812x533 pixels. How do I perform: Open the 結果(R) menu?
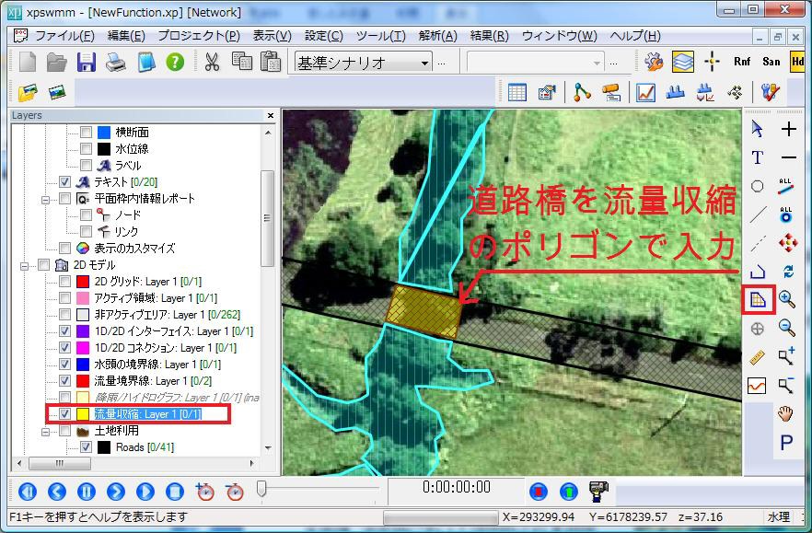click(x=490, y=36)
